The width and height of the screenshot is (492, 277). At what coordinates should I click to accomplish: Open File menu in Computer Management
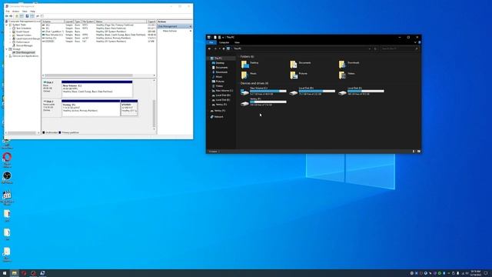[x=8, y=12]
